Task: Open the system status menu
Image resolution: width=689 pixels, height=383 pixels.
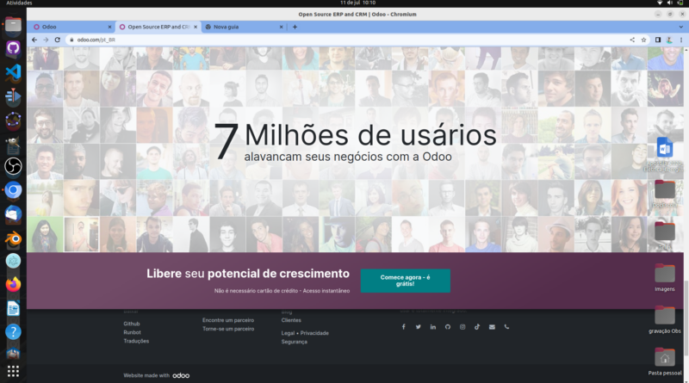Action: [x=670, y=3]
